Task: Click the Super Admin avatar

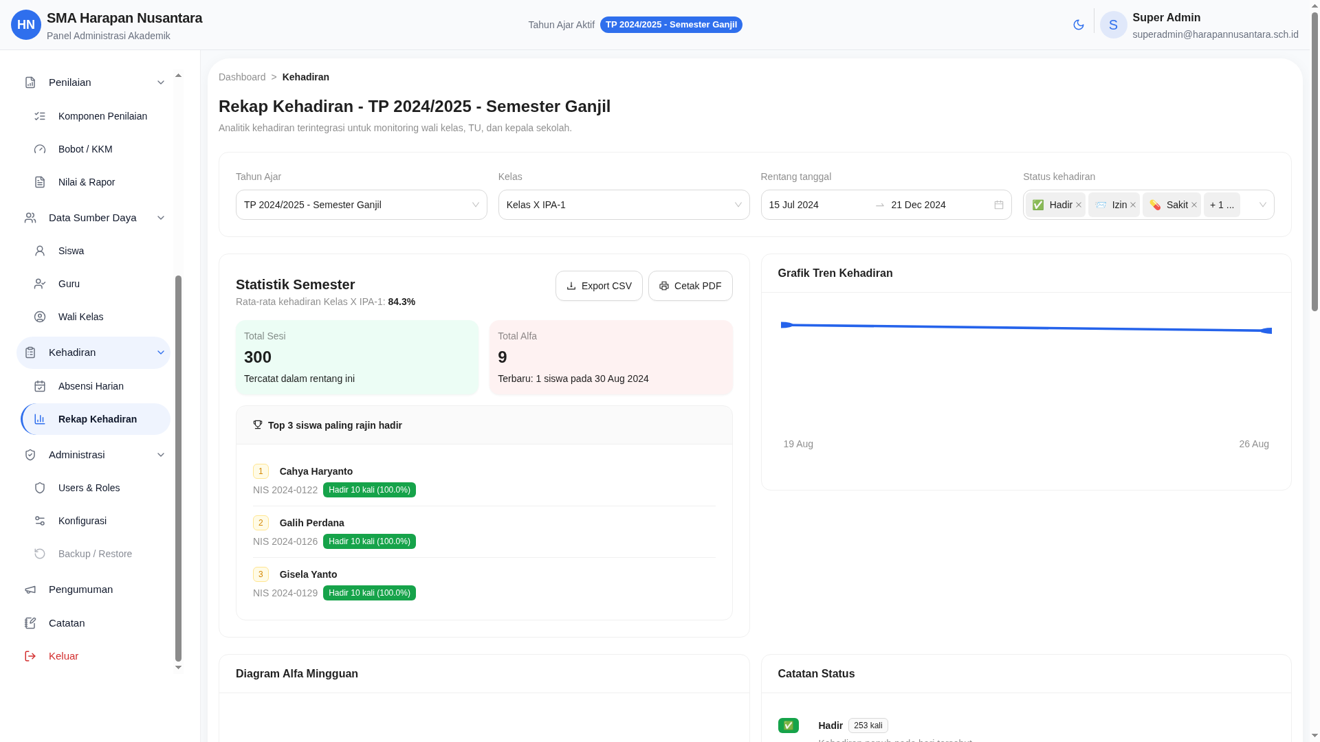Action: [1113, 25]
